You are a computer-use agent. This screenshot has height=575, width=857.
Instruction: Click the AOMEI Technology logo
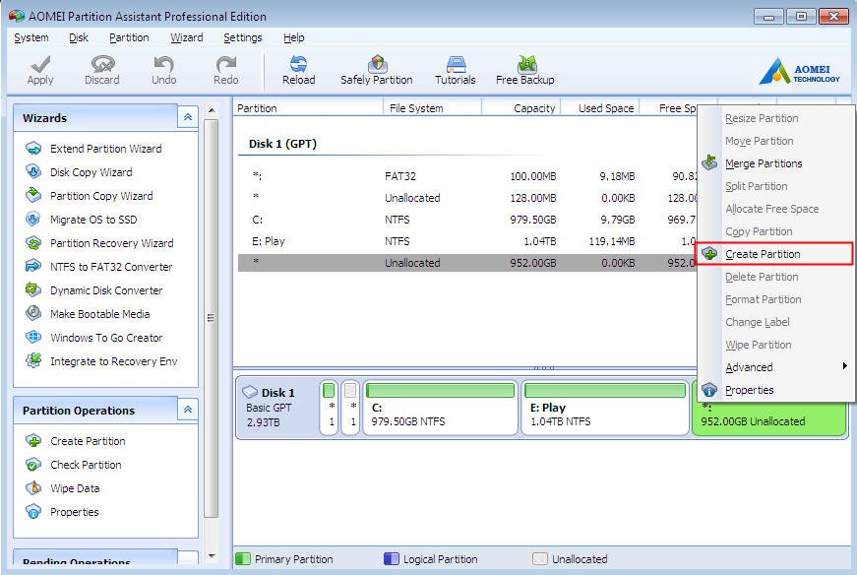click(799, 72)
